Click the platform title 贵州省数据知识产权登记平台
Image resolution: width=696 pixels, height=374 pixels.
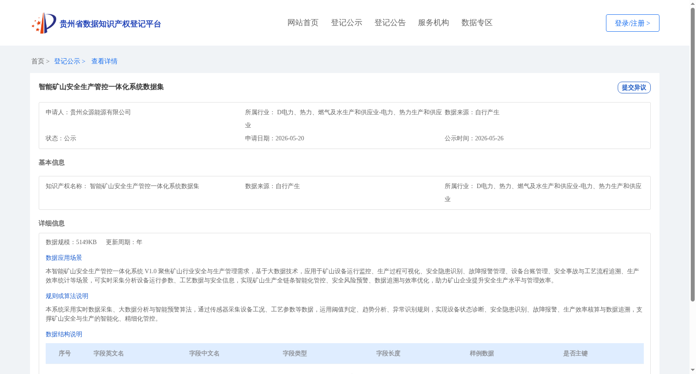110,24
